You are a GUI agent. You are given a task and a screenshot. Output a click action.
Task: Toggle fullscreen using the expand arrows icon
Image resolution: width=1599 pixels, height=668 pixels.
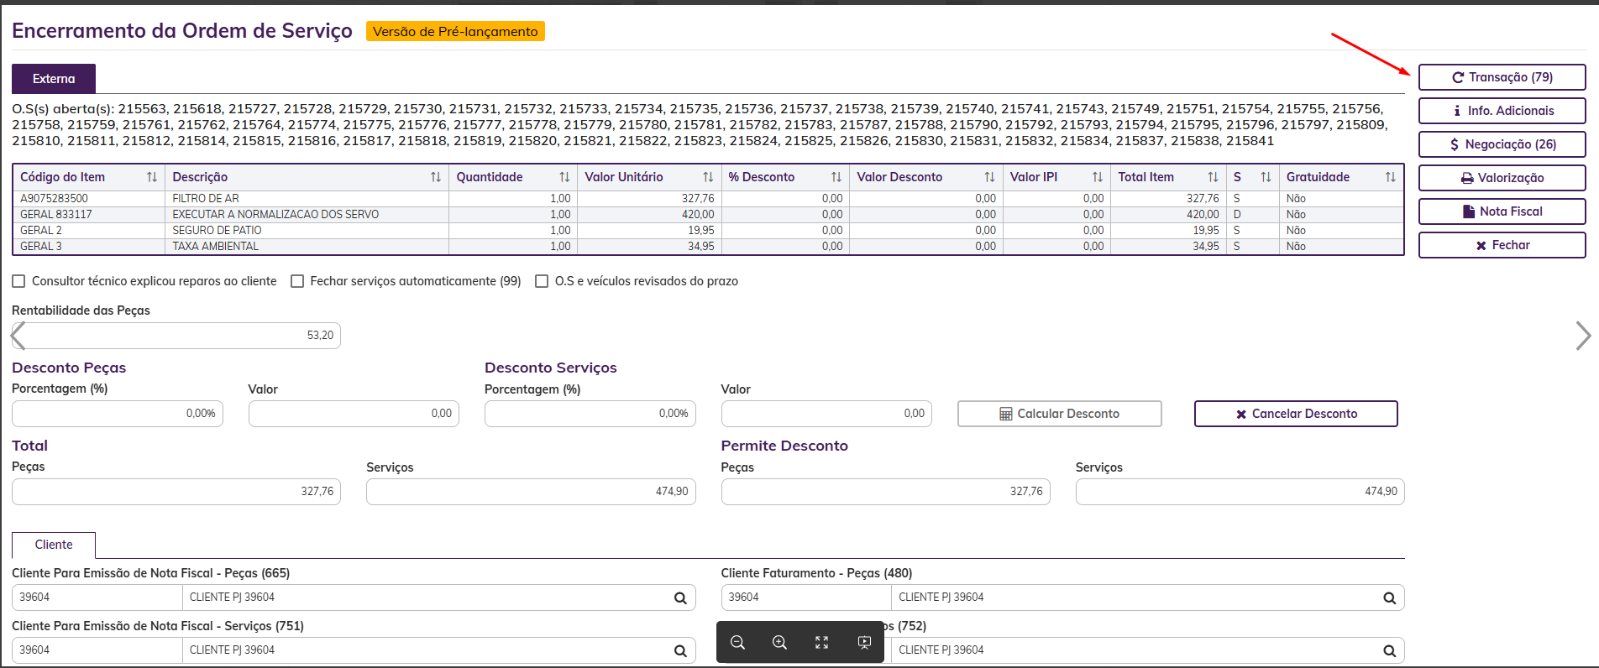point(822,642)
